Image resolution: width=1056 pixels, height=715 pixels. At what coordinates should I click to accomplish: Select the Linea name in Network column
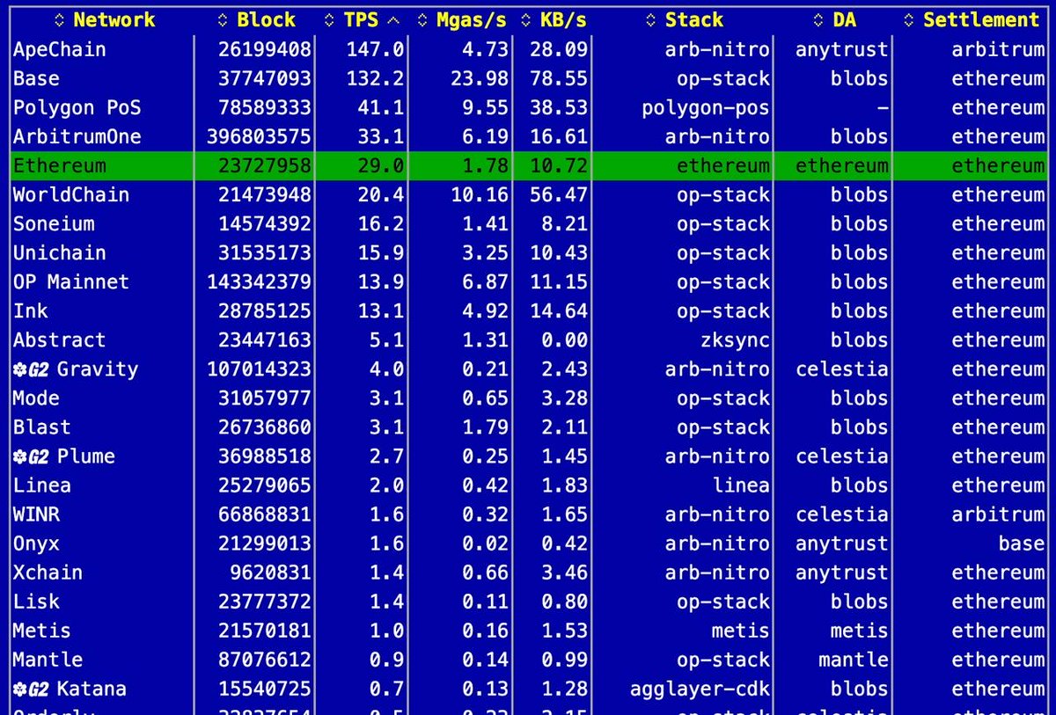tap(41, 485)
